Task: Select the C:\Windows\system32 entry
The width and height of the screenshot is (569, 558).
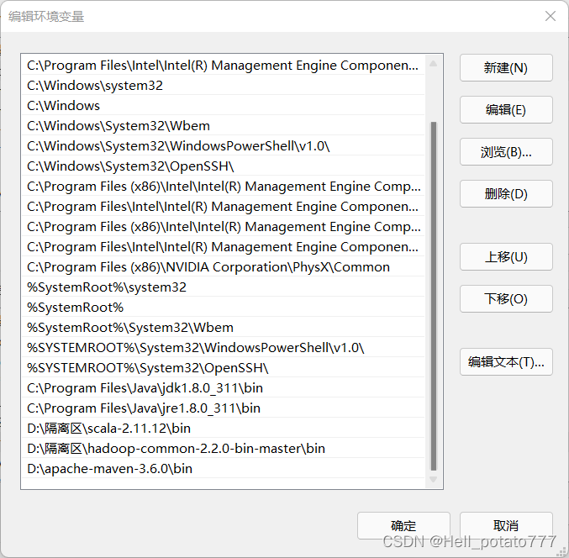Action: pyautogui.click(x=223, y=86)
